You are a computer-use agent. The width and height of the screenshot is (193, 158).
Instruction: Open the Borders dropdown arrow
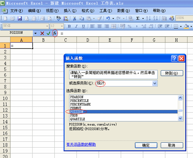pyautogui.click(x=181, y=27)
